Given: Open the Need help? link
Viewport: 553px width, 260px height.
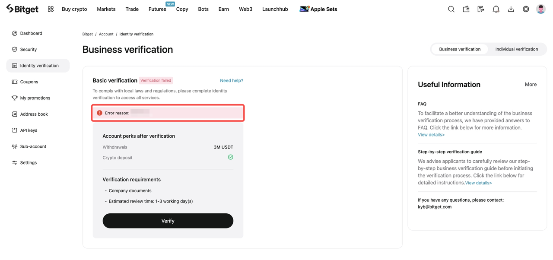Looking at the screenshot, I should point(232,81).
